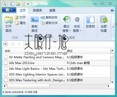Click the horizontal scrollbar thumb
The height and width of the screenshot is (97, 117).
(28, 86)
